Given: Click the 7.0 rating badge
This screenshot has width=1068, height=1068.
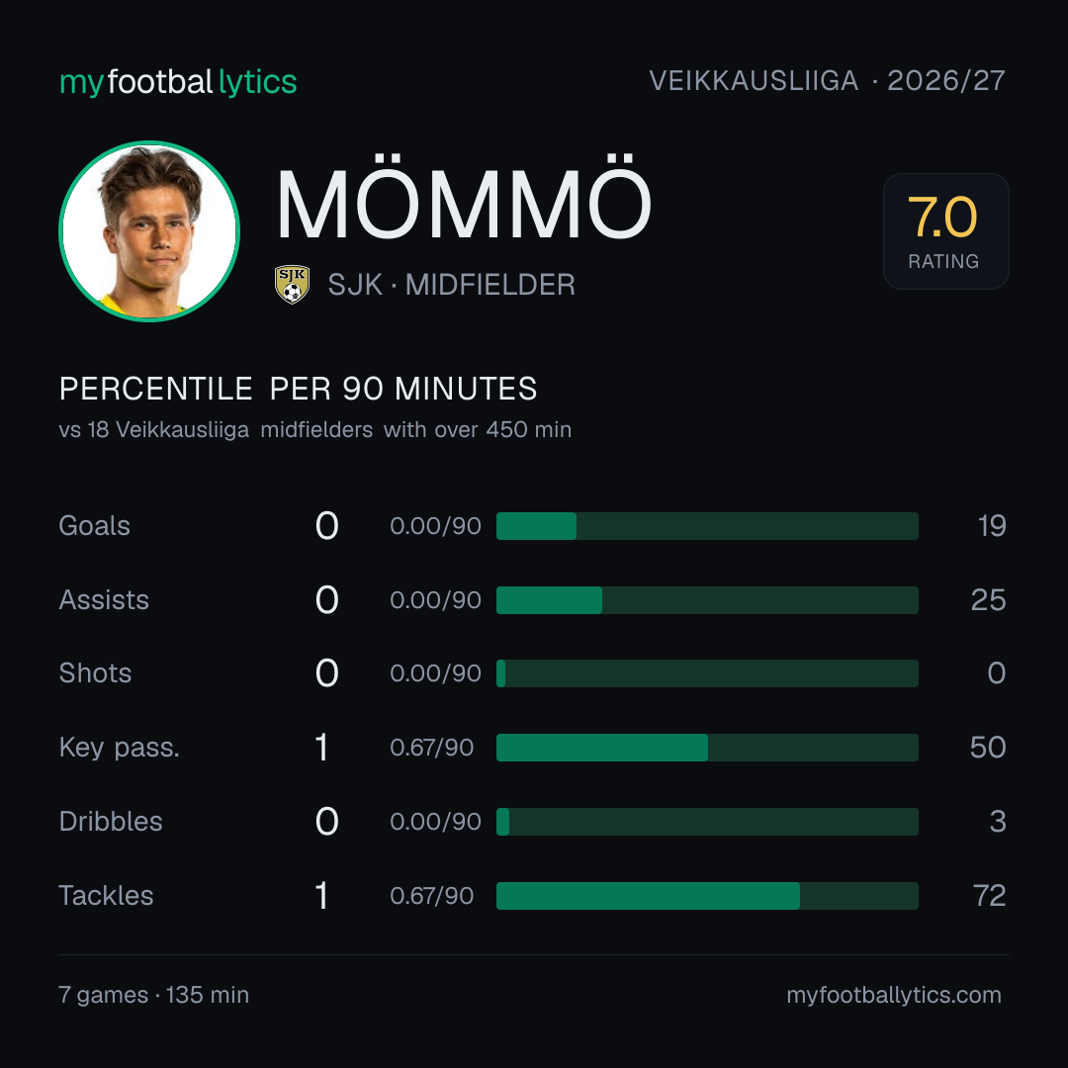Looking at the screenshot, I should [x=945, y=230].
